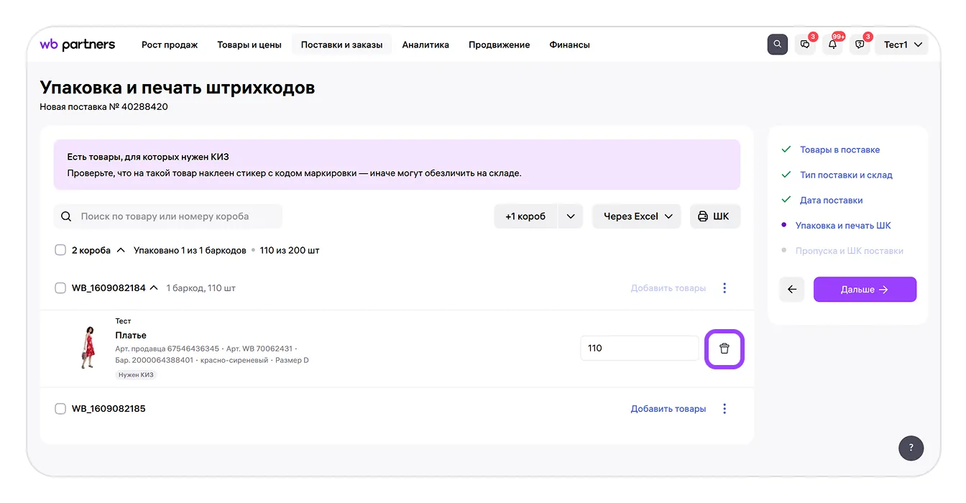Open the round help question mark button
Viewport: 966px width, 503px height.
[x=911, y=448]
